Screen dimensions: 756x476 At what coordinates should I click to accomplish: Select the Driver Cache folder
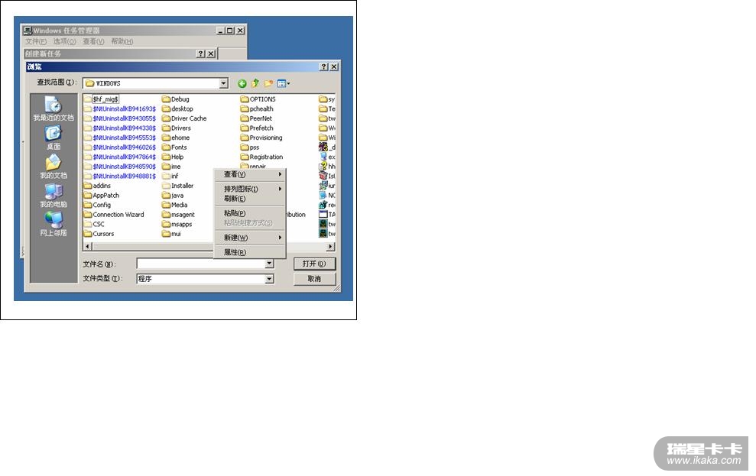(x=184, y=118)
